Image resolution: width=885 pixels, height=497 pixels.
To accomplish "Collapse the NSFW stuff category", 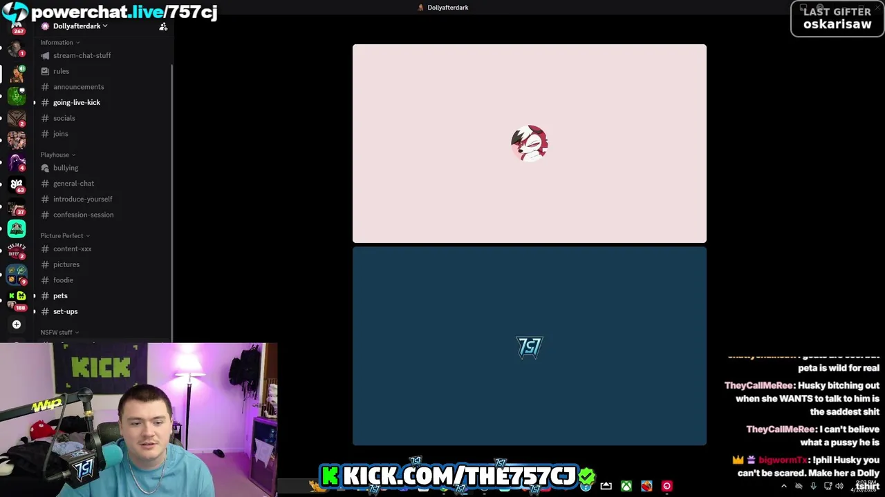I will click(x=59, y=332).
